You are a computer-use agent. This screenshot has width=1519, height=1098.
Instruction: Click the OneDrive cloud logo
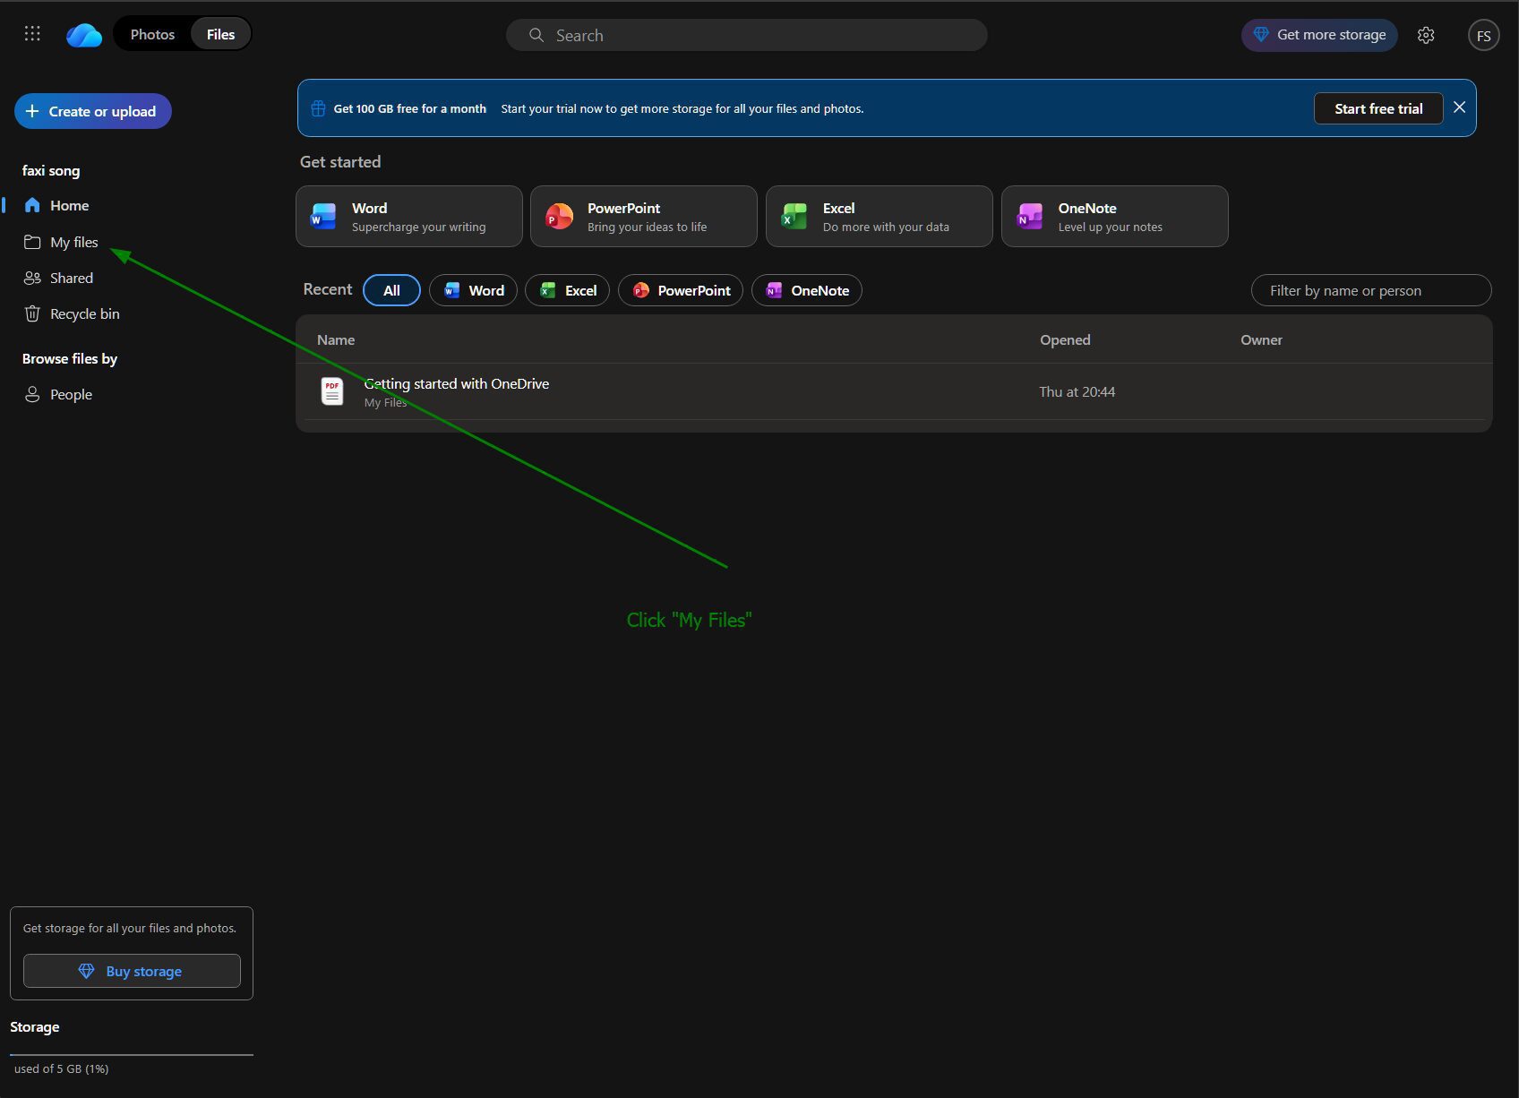tap(84, 35)
